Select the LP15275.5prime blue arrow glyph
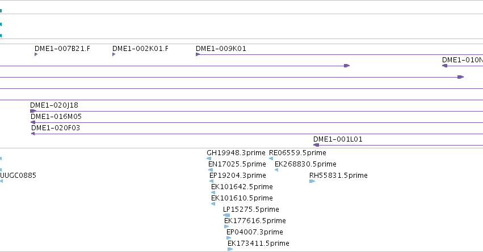This screenshot has width=483, height=252. click(x=226, y=215)
